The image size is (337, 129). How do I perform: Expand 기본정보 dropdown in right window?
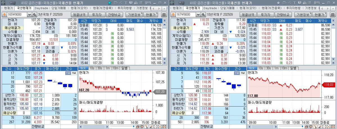tap(303, 15)
